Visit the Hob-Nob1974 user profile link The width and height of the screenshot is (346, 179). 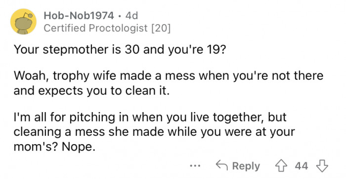79,16
